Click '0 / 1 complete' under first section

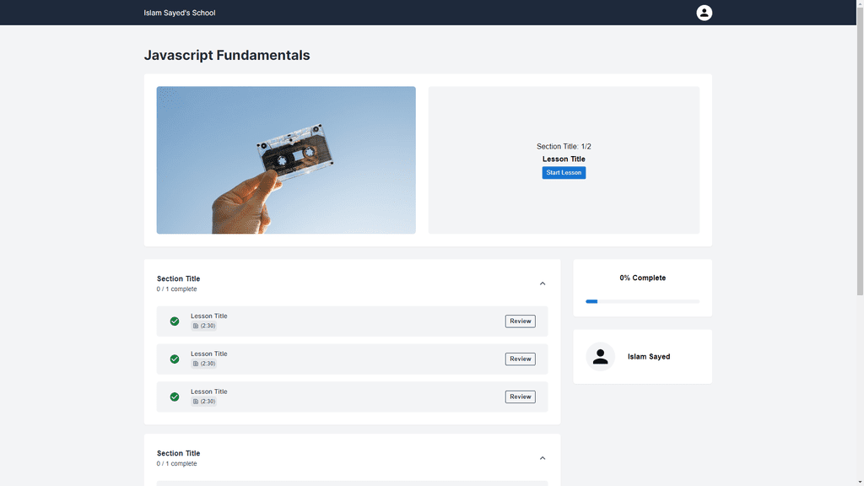click(x=176, y=289)
